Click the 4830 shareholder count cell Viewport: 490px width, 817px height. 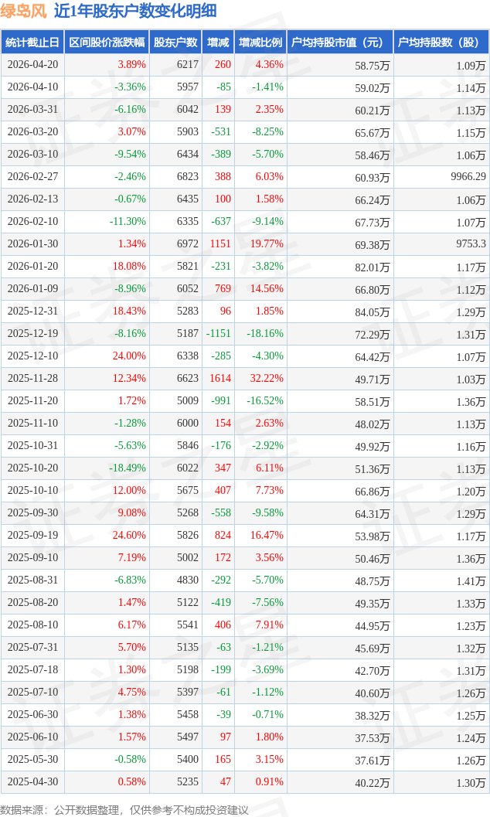click(x=188, y=580)
